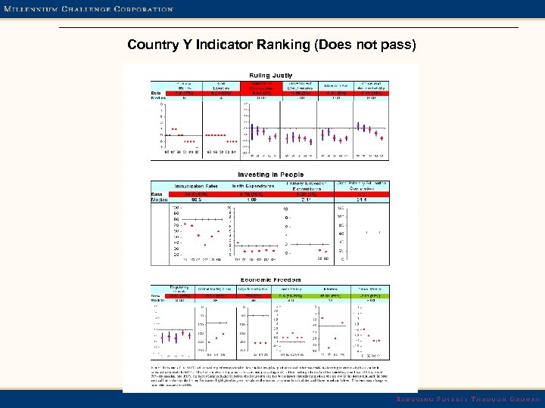Click the Ruling Justly section heading
Image resolution: width=545 pixels, height=408 pixels.
(x=270, y=76)
